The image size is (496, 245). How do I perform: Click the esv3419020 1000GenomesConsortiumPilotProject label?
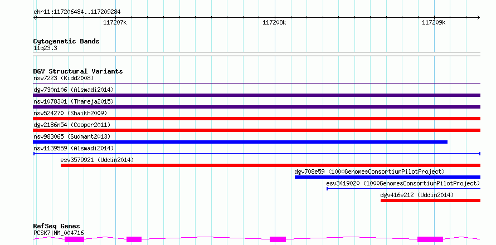click(403, 183)
